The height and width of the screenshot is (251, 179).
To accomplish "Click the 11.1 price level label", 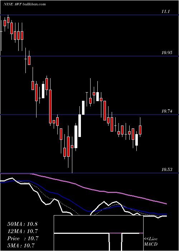I will coord(165,11).
